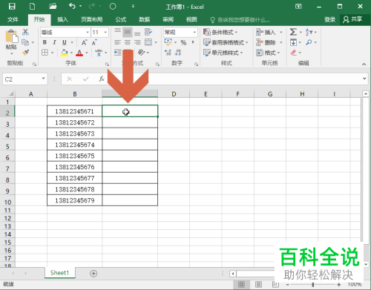Align text left
Viewport: 371px width, 290px height.
tap(117, 42)
